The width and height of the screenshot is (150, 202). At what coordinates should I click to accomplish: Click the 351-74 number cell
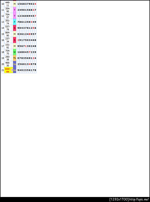[8, 22]
